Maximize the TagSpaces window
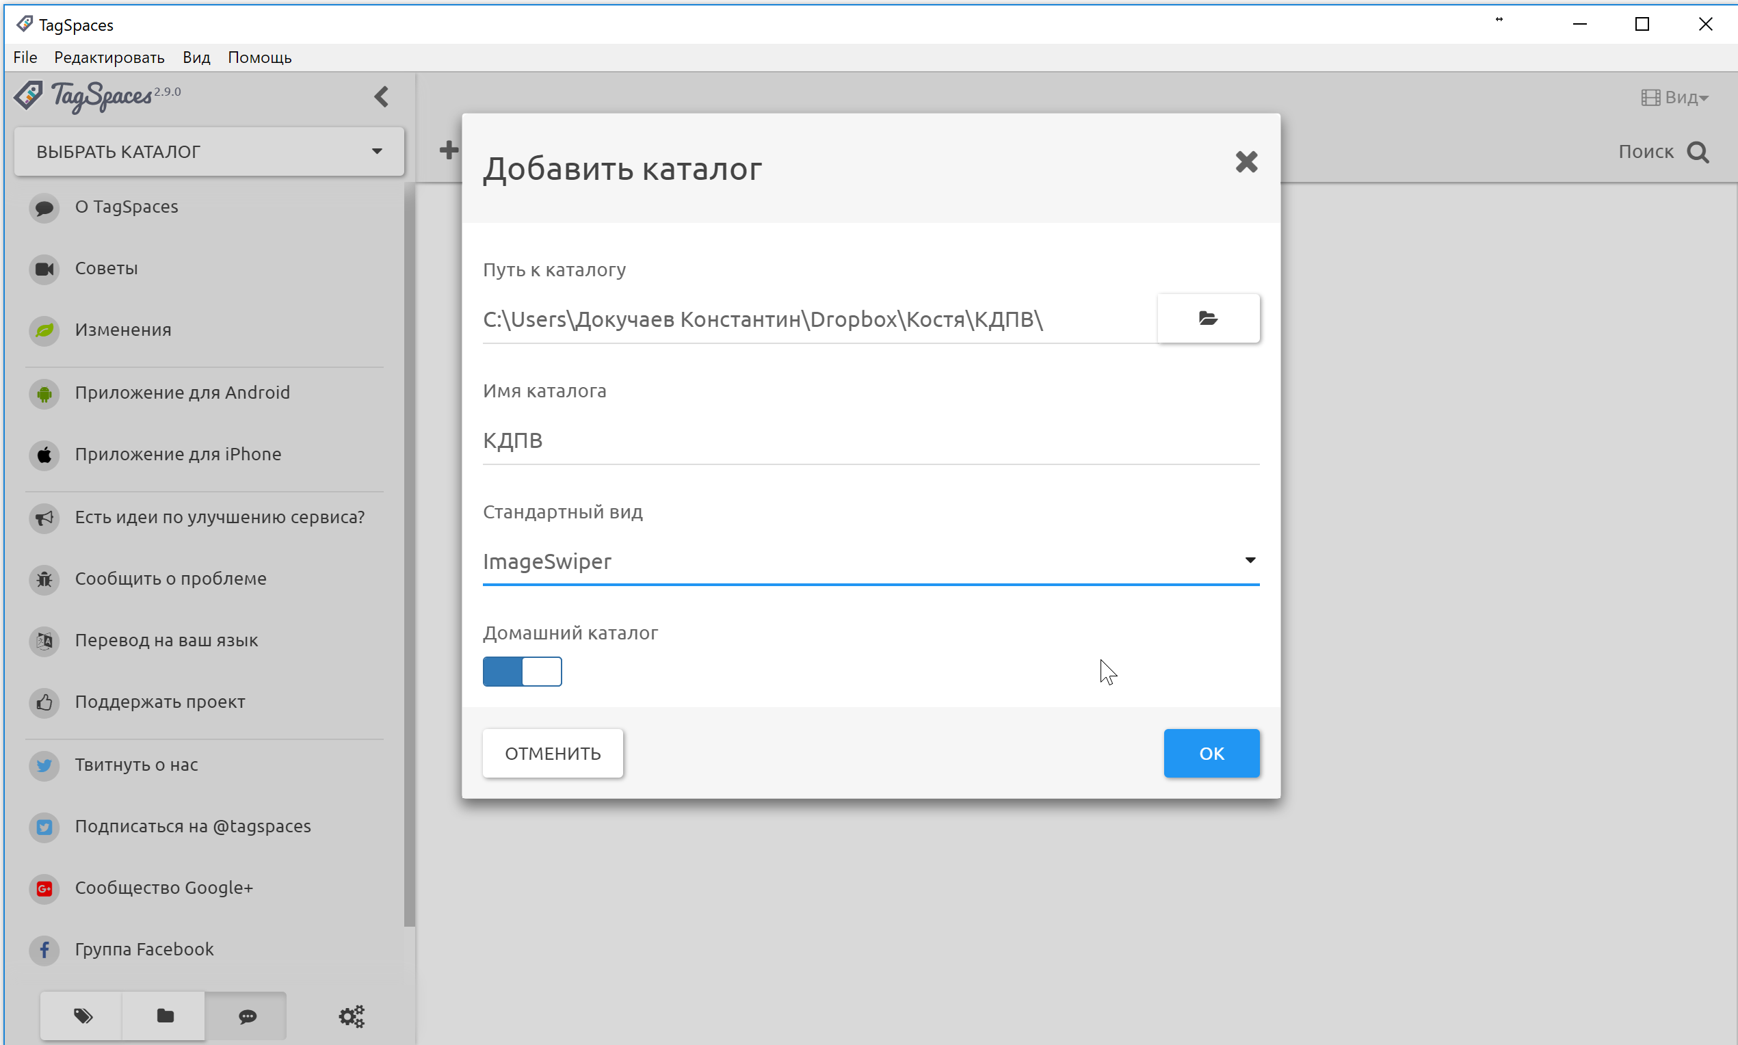Image resolution: width=1738 pixels, height=1045 pixels. pyautogui.click(x=1642, y=24)
